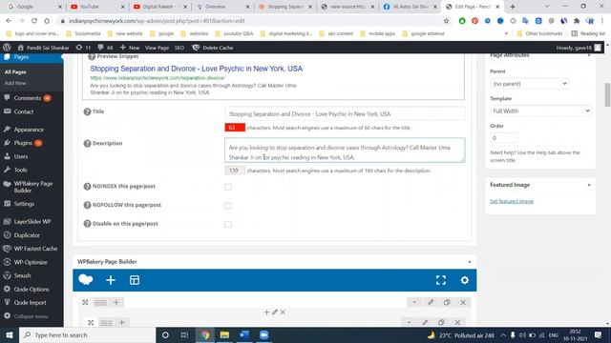Delete the first row with X icon
Image resolution: width=611 pixels, height=343 pixels.
click(463, 302)
